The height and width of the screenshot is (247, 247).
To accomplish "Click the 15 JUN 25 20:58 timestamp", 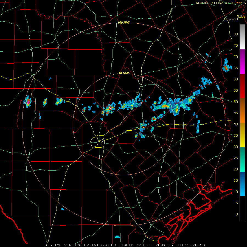I will tap(187, 245).
